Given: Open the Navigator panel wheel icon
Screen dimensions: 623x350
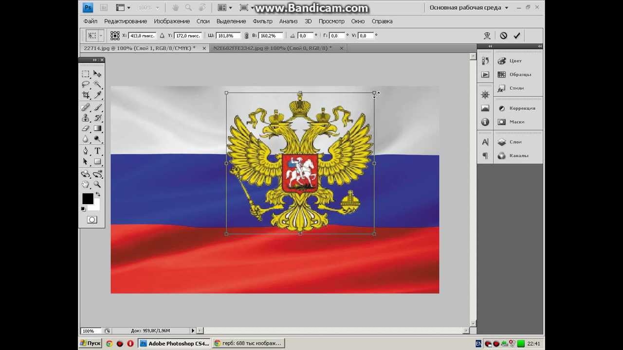Looking at the screenshot, I should pos(485,95).
